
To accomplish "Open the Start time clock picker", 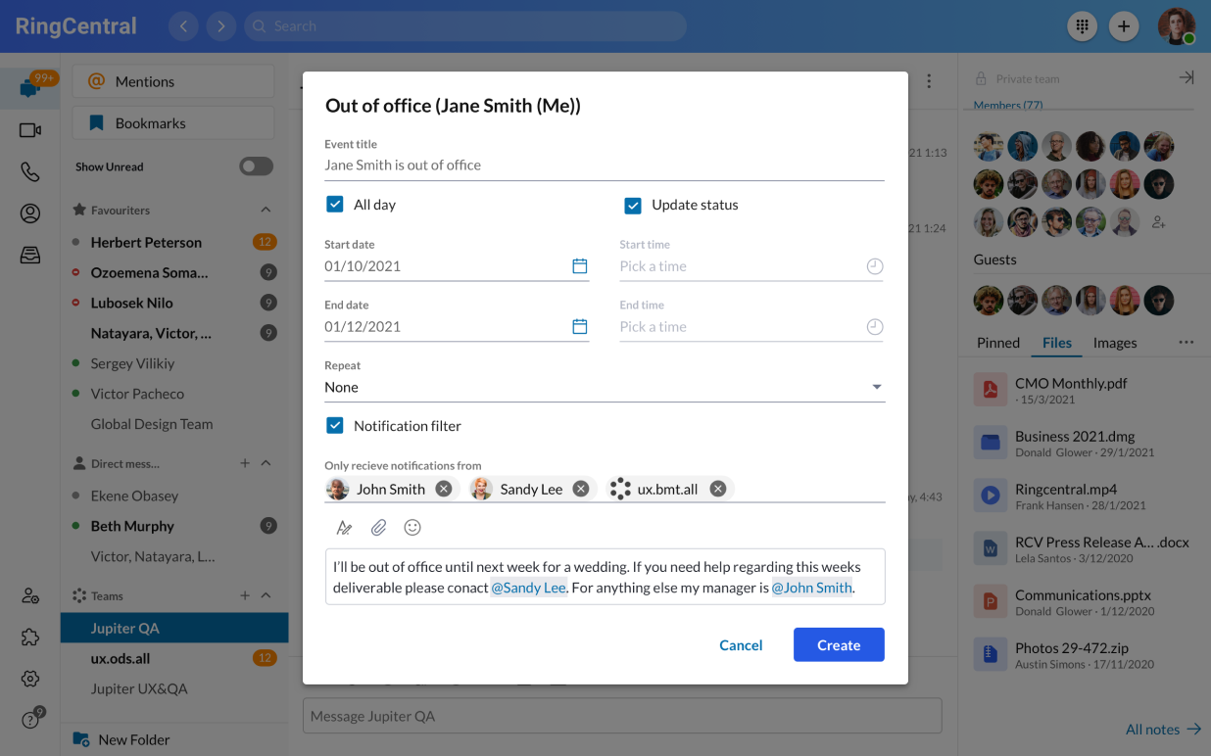I will [x=874, y=265].
